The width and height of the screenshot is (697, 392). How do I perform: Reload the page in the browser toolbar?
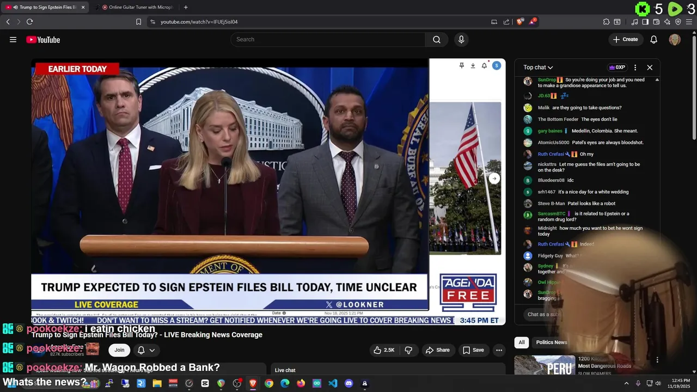(29, 22)
